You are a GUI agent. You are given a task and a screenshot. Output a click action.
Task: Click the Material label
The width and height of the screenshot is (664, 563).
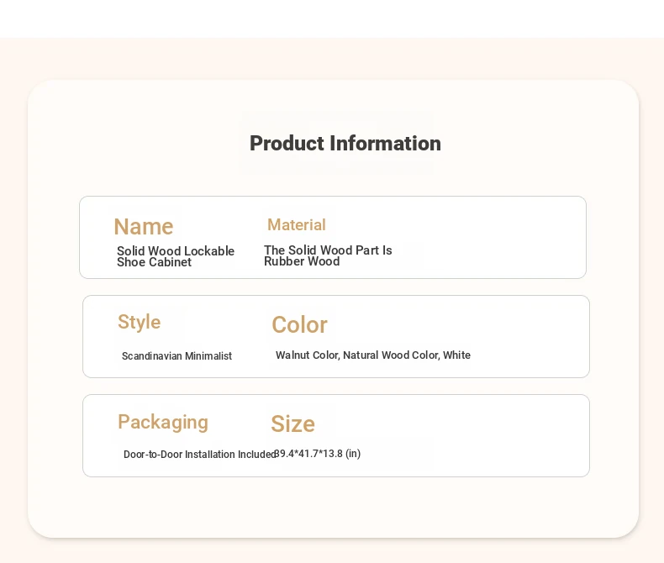tap(296, 225)
